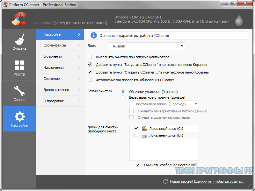Open the Дополнительно advanced tab
Screen dimensions: 255x191
point(60,90)
